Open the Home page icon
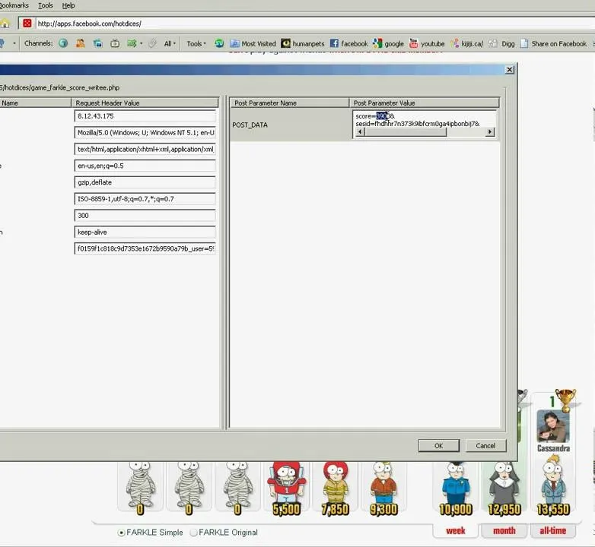This screenshot has width=595, height=547. click(5, 24)
